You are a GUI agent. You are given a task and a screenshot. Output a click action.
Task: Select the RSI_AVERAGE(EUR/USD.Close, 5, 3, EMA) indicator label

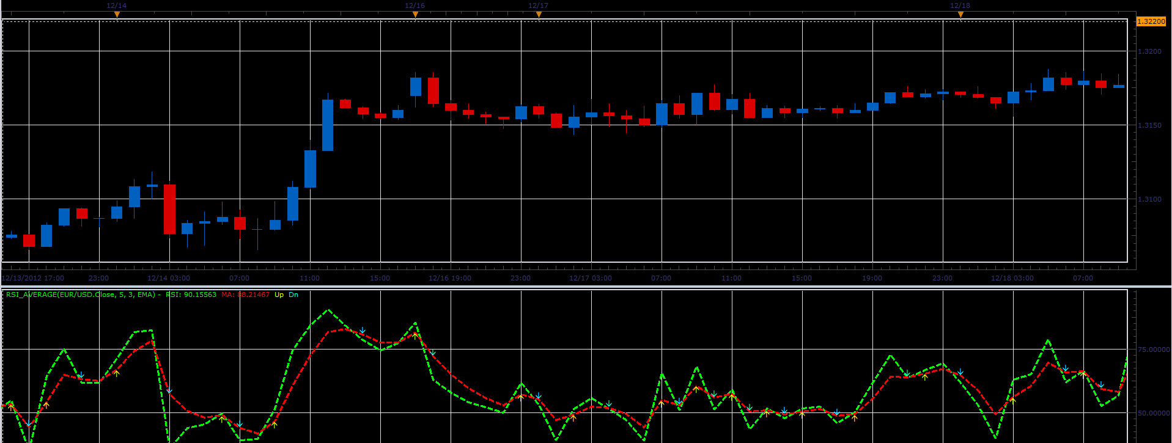pos(81,295)
